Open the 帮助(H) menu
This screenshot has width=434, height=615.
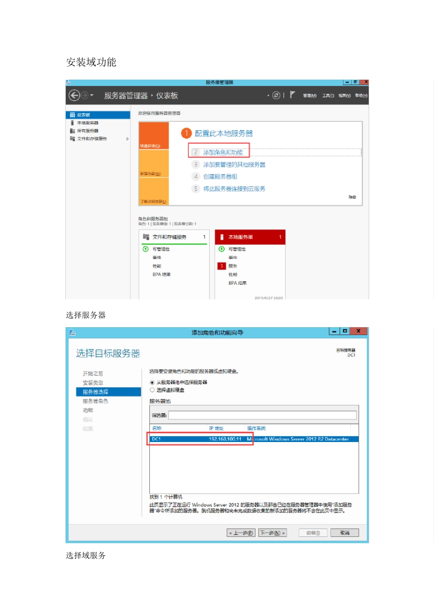pos(361,96)
